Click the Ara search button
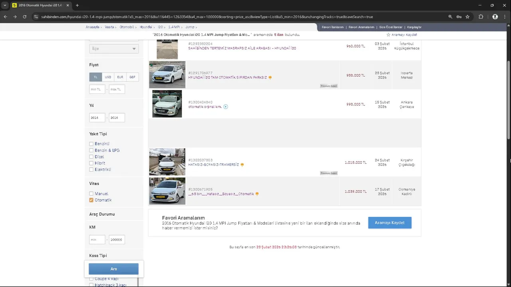This screenshot has width=511, height=287. click(x=114, y=269)
